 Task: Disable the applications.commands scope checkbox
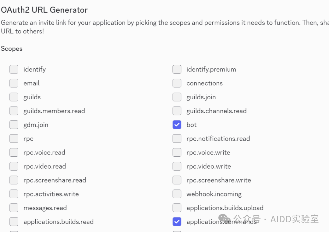click(177, 222)
